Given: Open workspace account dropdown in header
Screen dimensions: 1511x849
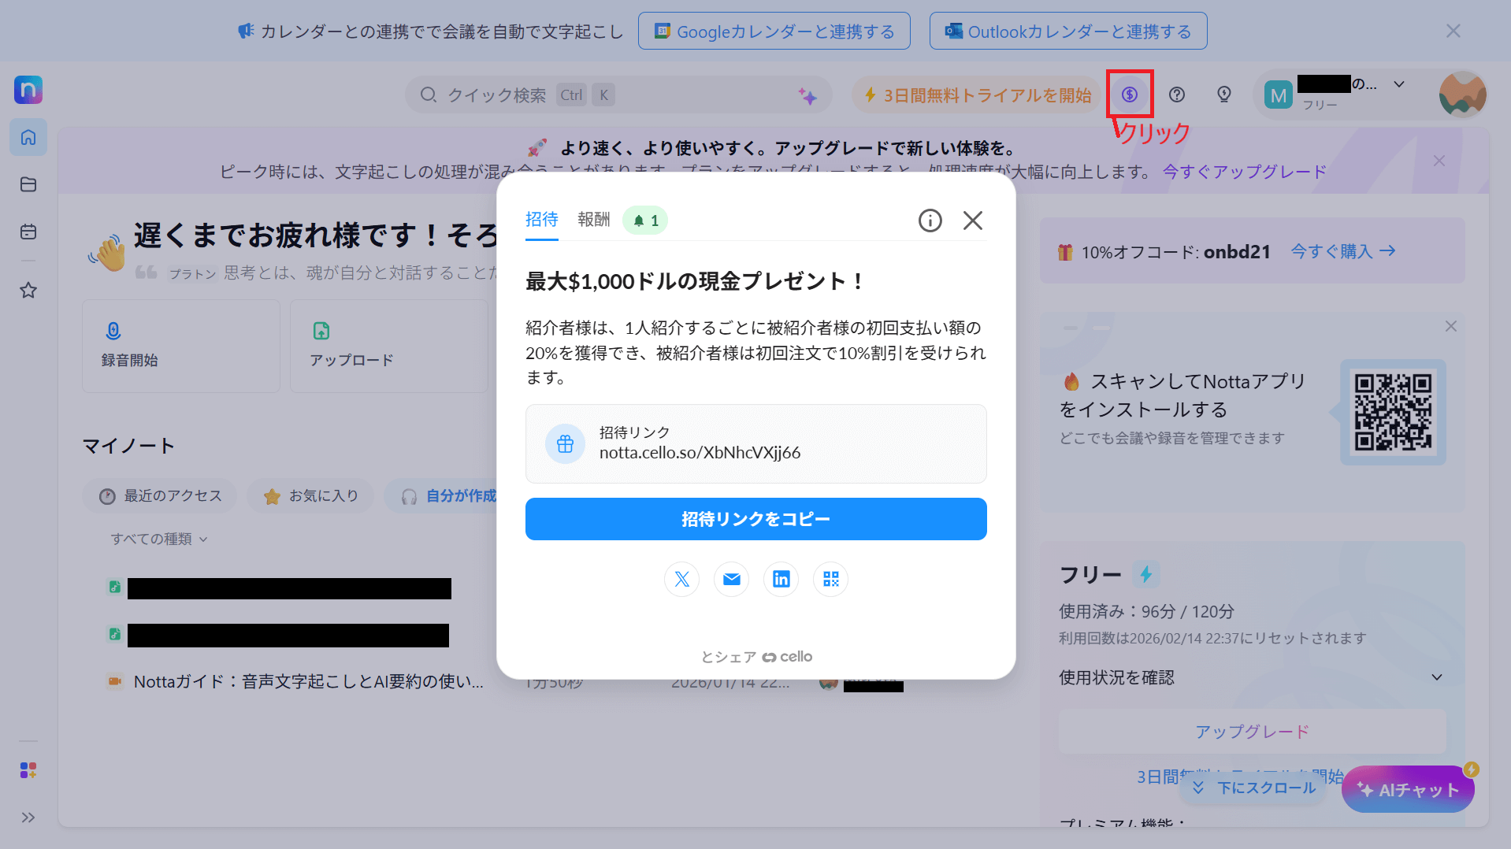Looking at the screenshot, I should 1398,85.
